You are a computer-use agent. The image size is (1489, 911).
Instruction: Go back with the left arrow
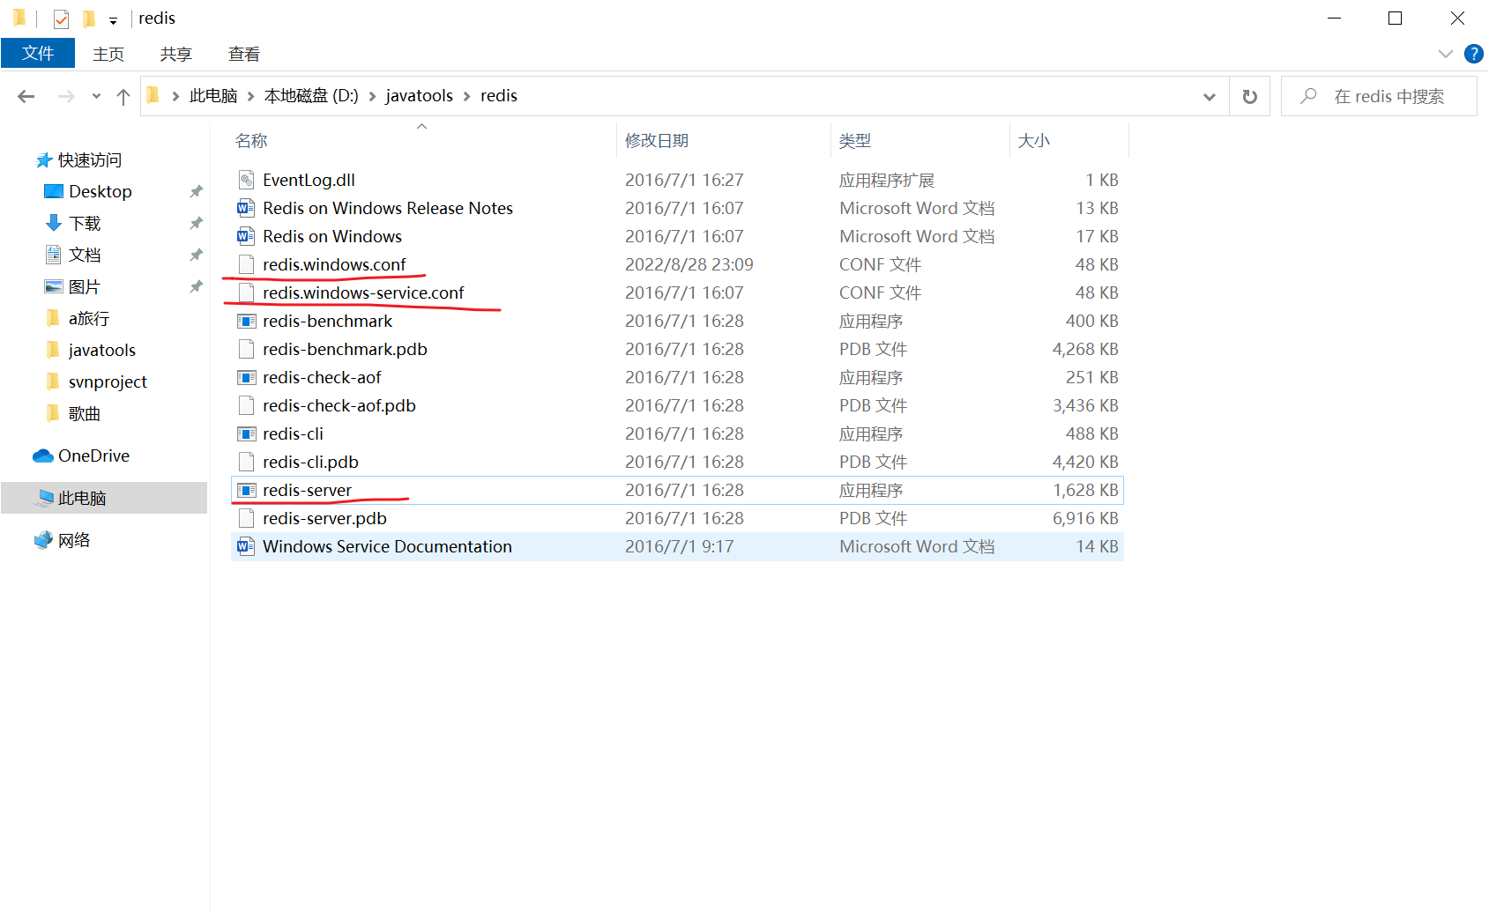26,96
